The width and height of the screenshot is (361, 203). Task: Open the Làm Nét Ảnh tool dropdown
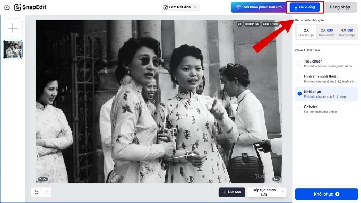point(180,7)
